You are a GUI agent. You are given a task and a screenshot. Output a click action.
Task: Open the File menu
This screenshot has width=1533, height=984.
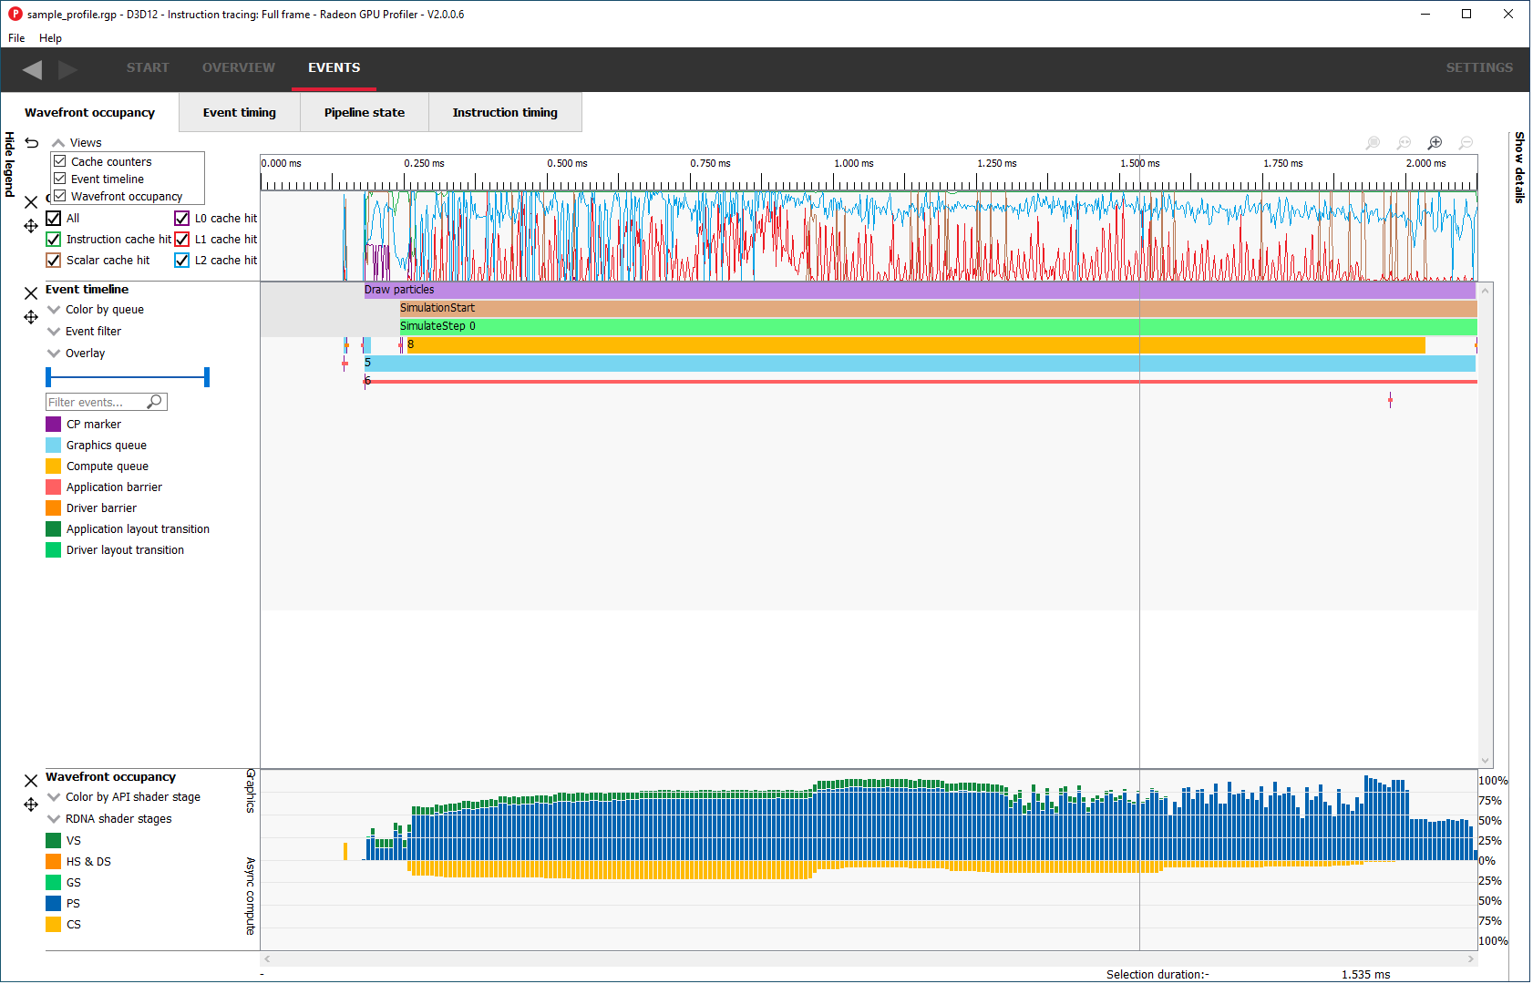[x=16, y=38]
